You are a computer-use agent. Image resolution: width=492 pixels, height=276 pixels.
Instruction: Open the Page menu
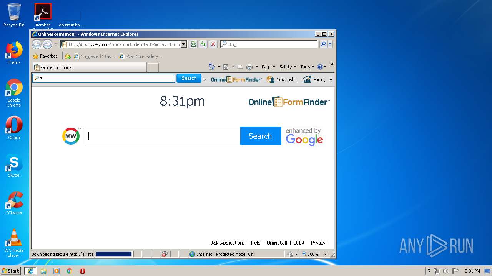click(268, 67)
